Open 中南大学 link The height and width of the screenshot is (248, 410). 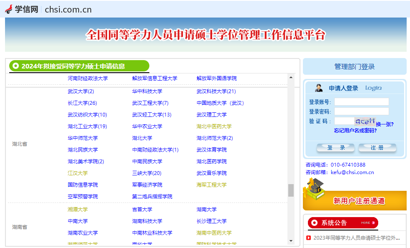[x=78, y=221]
